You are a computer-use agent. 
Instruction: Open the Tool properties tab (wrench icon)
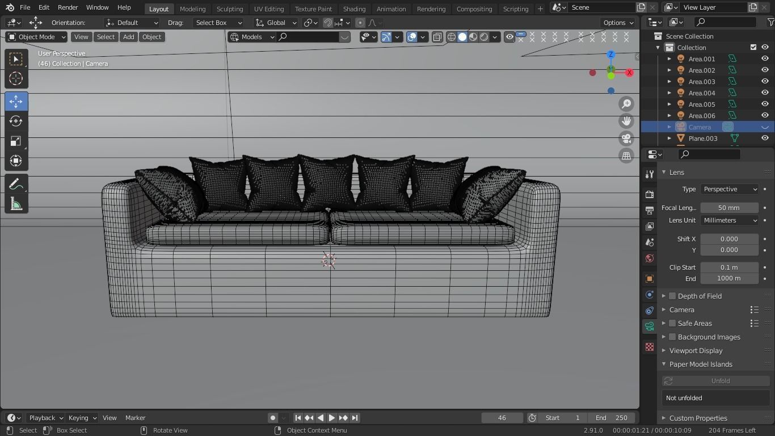[x=650, y=174]
